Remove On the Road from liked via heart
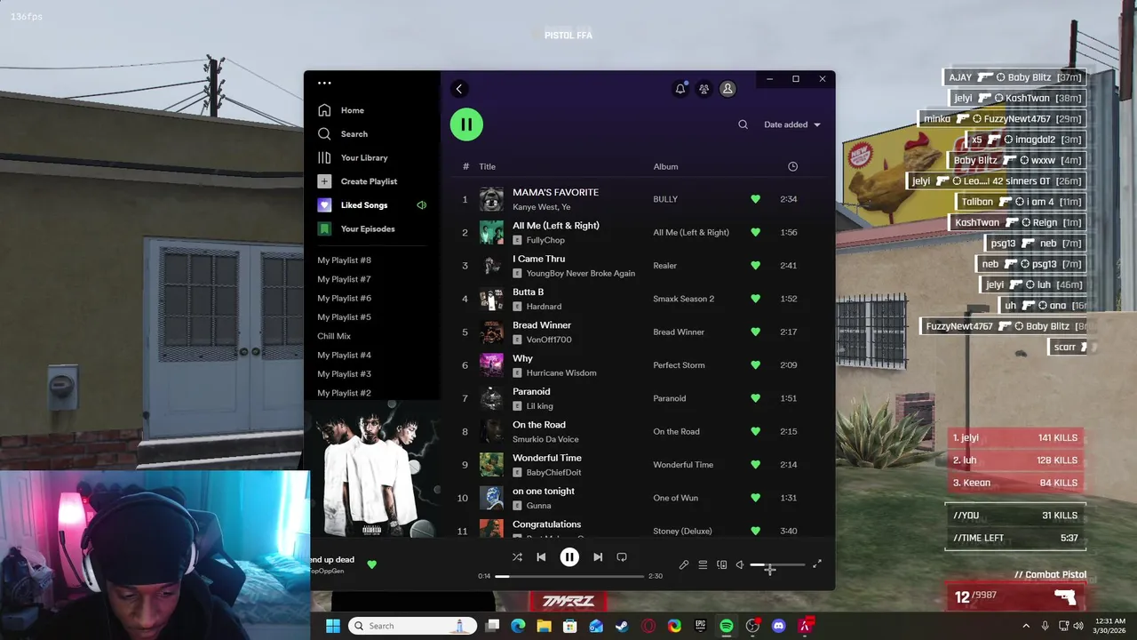 point(755,431)
